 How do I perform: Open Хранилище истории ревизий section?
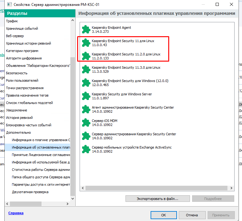pyautogui.click(x=29, y=43)
